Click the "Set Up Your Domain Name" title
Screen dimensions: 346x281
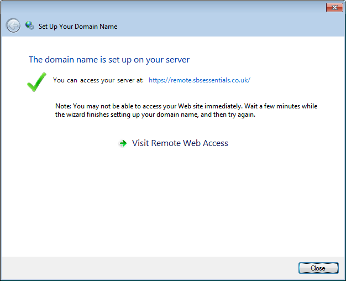[x=78, y=26]
